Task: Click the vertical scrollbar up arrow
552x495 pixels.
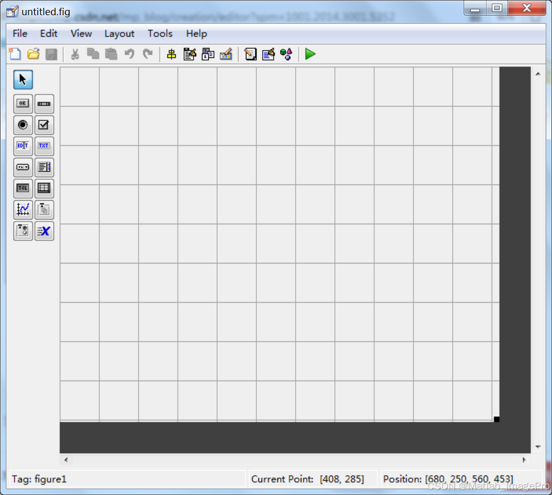Action: pos(538,74)
